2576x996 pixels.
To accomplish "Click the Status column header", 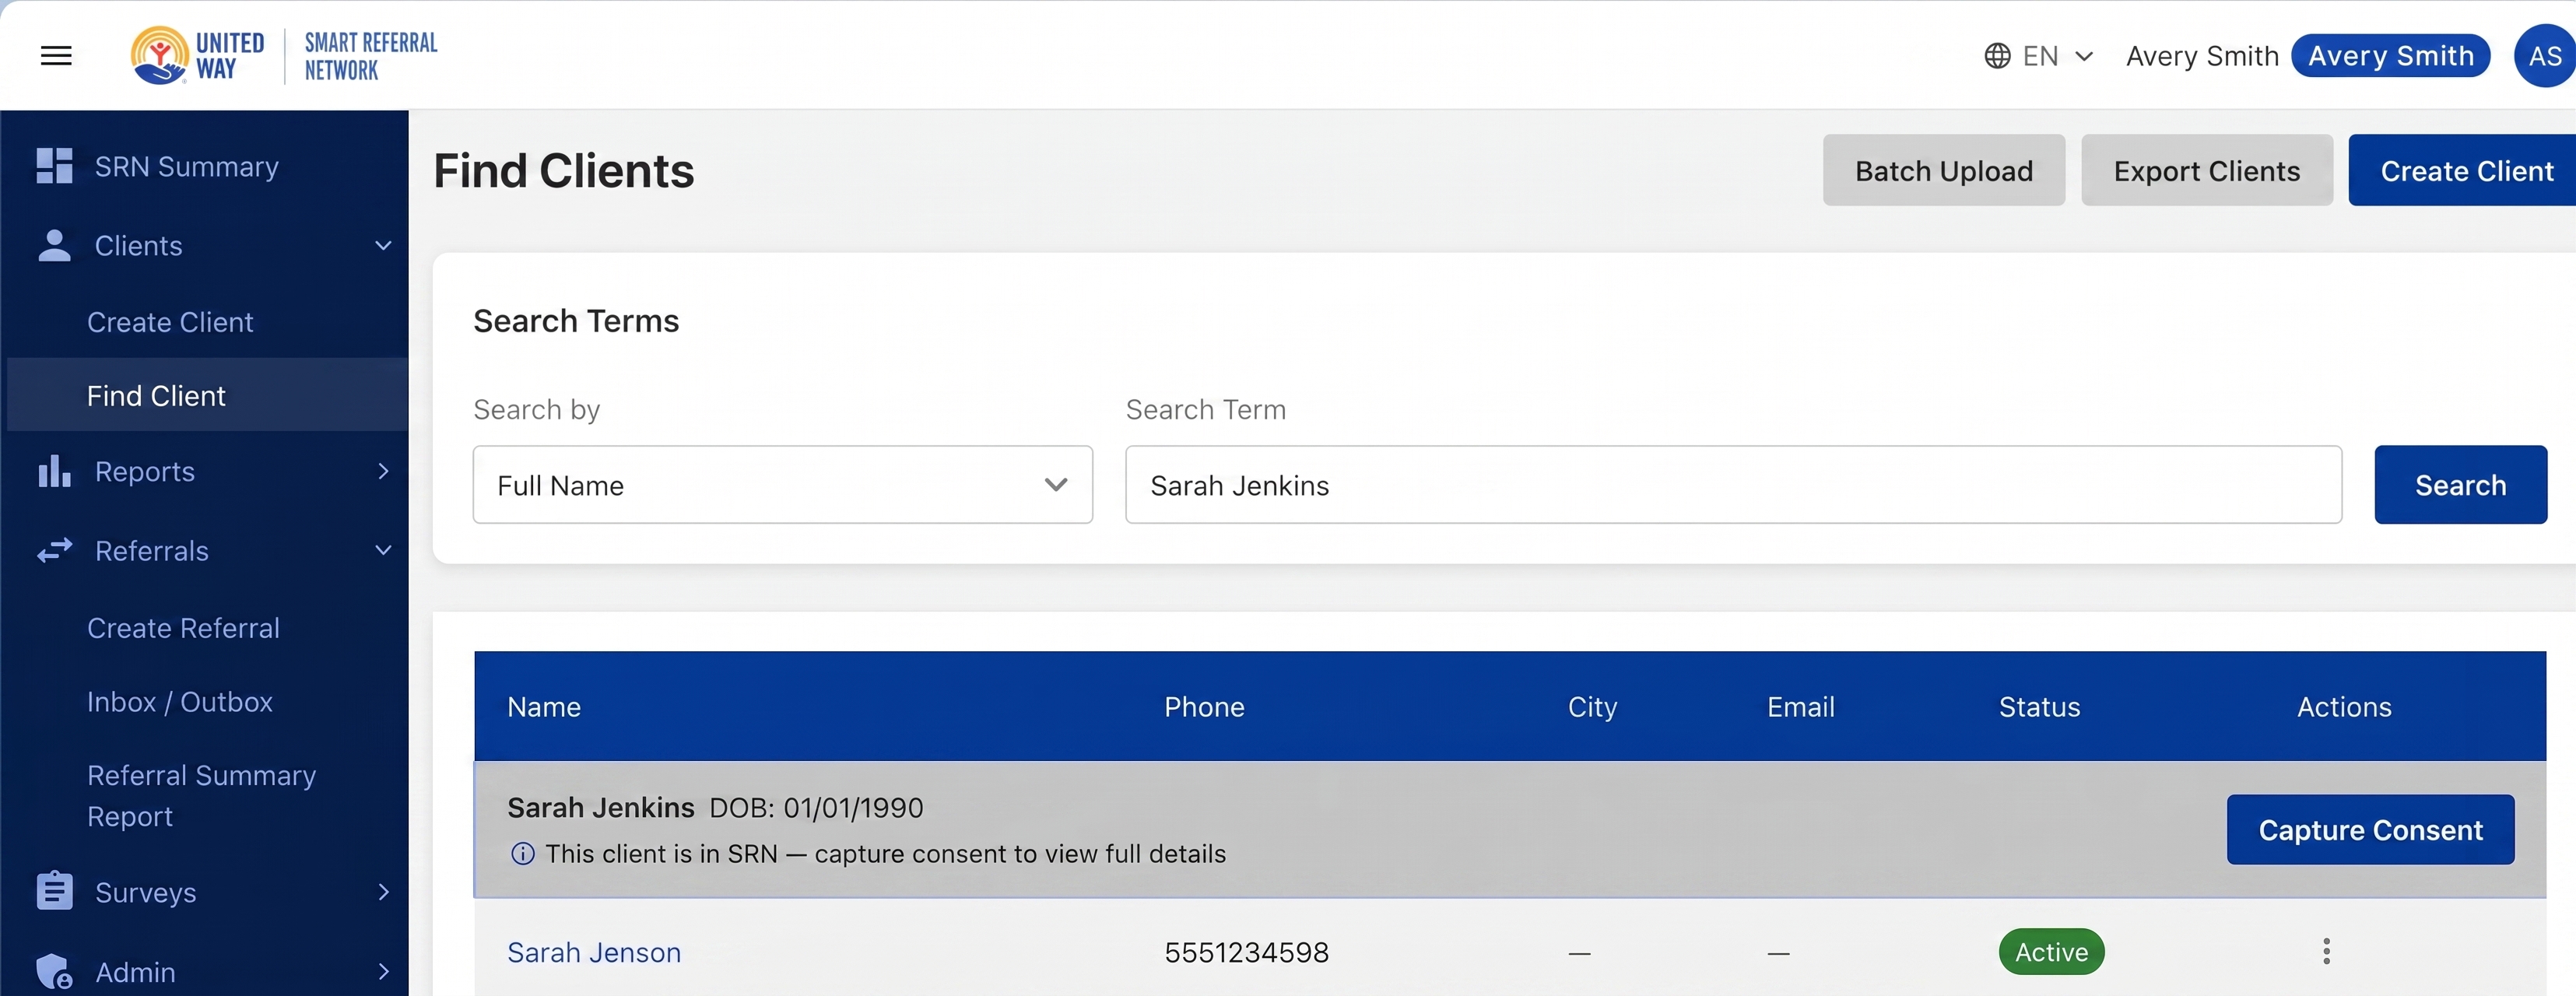I will tap(2039, 707).
